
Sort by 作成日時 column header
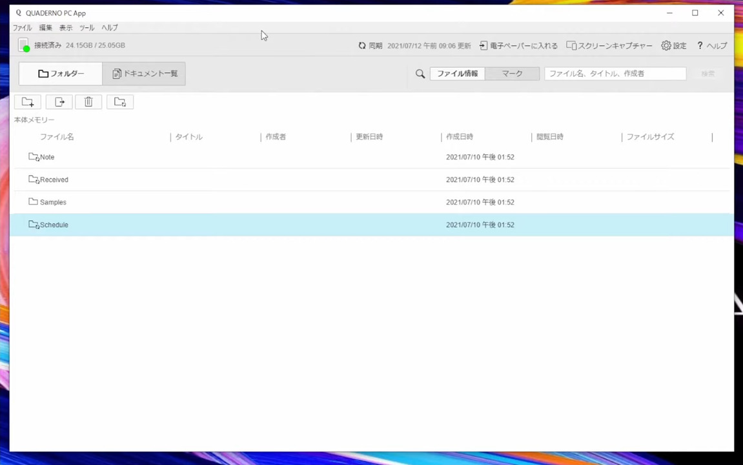[x=460, y=136]
